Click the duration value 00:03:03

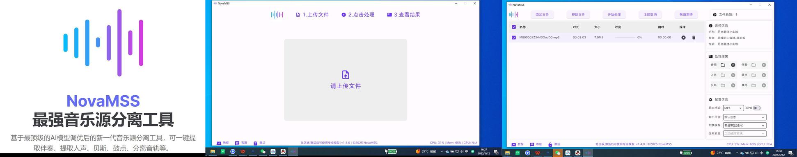579,38
